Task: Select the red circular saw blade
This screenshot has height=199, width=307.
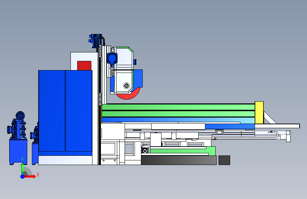Action: point(129,95)
